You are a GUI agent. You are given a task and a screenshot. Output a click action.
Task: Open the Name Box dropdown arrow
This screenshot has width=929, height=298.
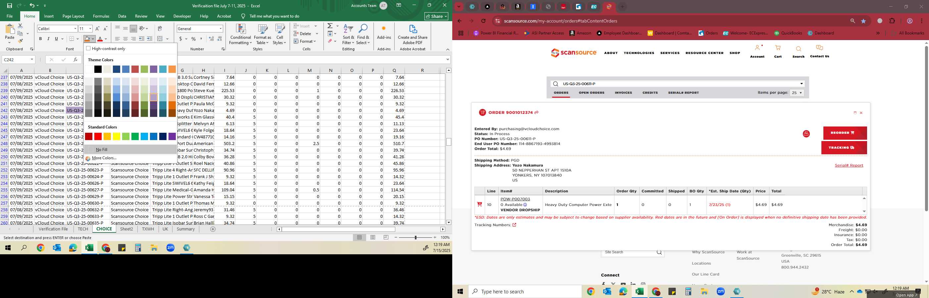[32, 60]
